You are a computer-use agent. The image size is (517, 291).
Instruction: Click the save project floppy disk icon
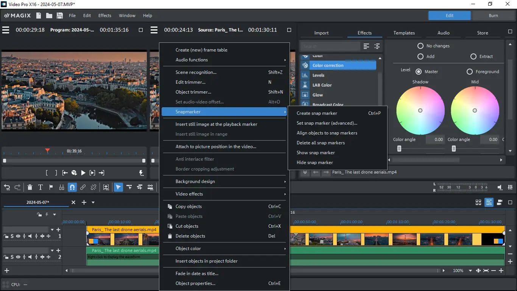(x=60, y=16)
